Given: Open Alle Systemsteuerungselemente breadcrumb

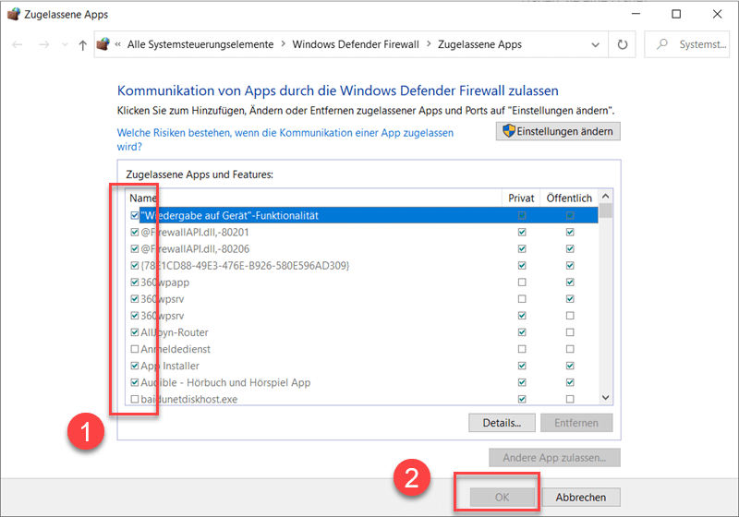Looking at the screenshot, I should 200,44.
